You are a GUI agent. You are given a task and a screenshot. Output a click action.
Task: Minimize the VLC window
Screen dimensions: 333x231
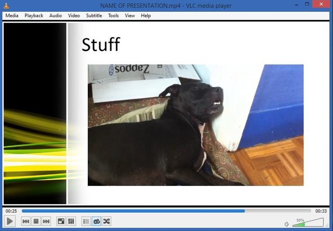click(x=297, y=4)
